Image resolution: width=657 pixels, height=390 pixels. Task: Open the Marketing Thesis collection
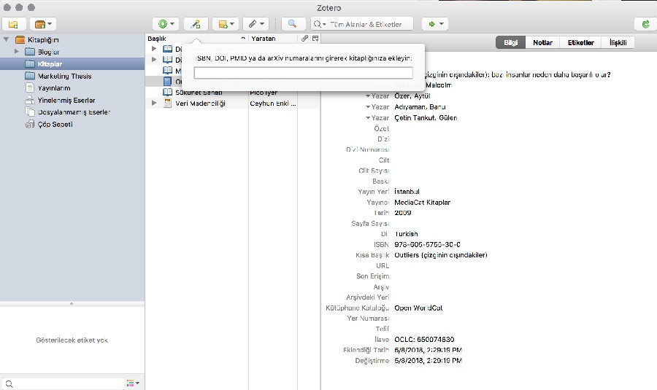(x=64, y=76)
